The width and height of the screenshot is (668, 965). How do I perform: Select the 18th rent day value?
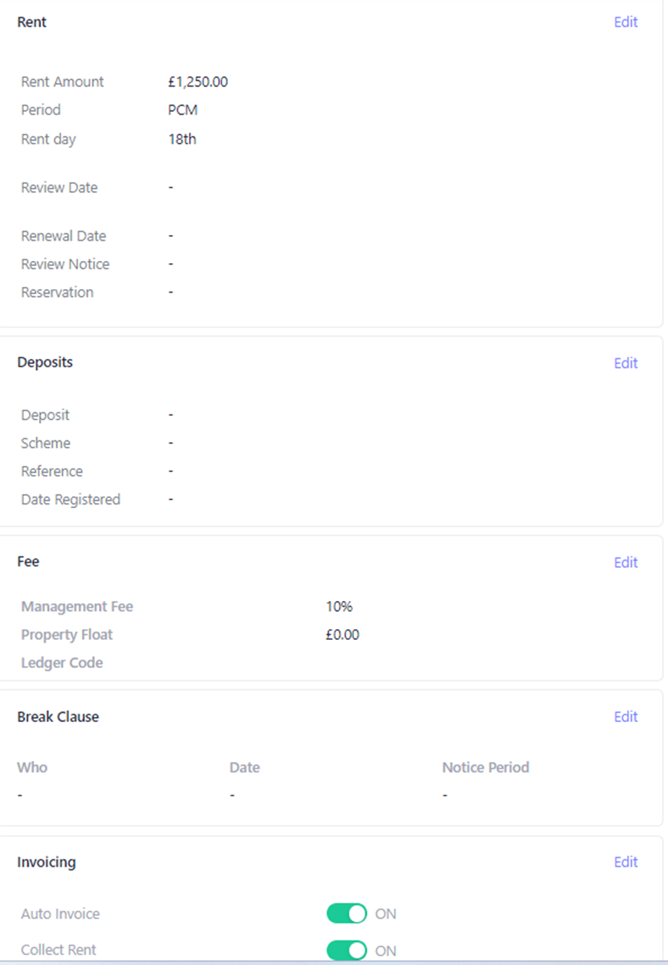click(x=182, y=139)
